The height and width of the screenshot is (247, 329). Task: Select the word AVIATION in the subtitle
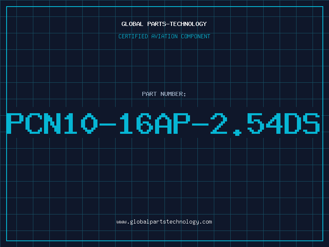pos(164,36)
